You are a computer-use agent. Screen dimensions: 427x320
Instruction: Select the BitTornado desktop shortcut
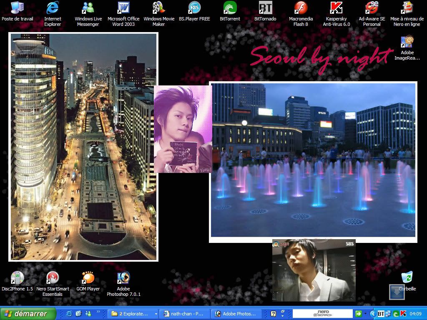265,11
